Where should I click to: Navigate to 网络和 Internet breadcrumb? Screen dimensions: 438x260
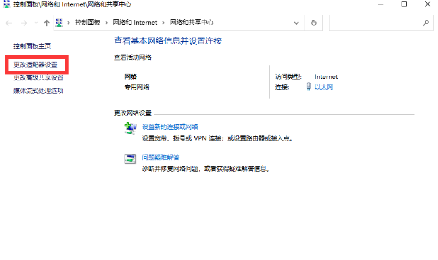(135, 23)
